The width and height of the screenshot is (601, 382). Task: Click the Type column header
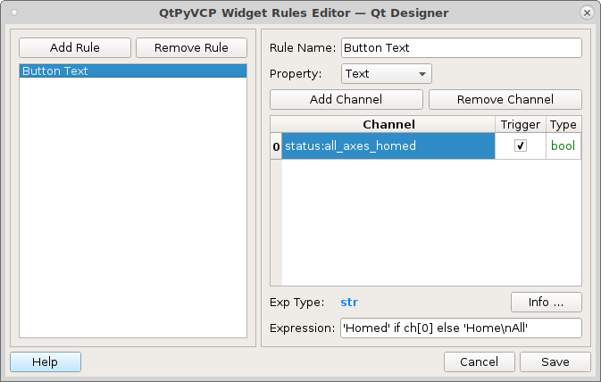(563, 125)
